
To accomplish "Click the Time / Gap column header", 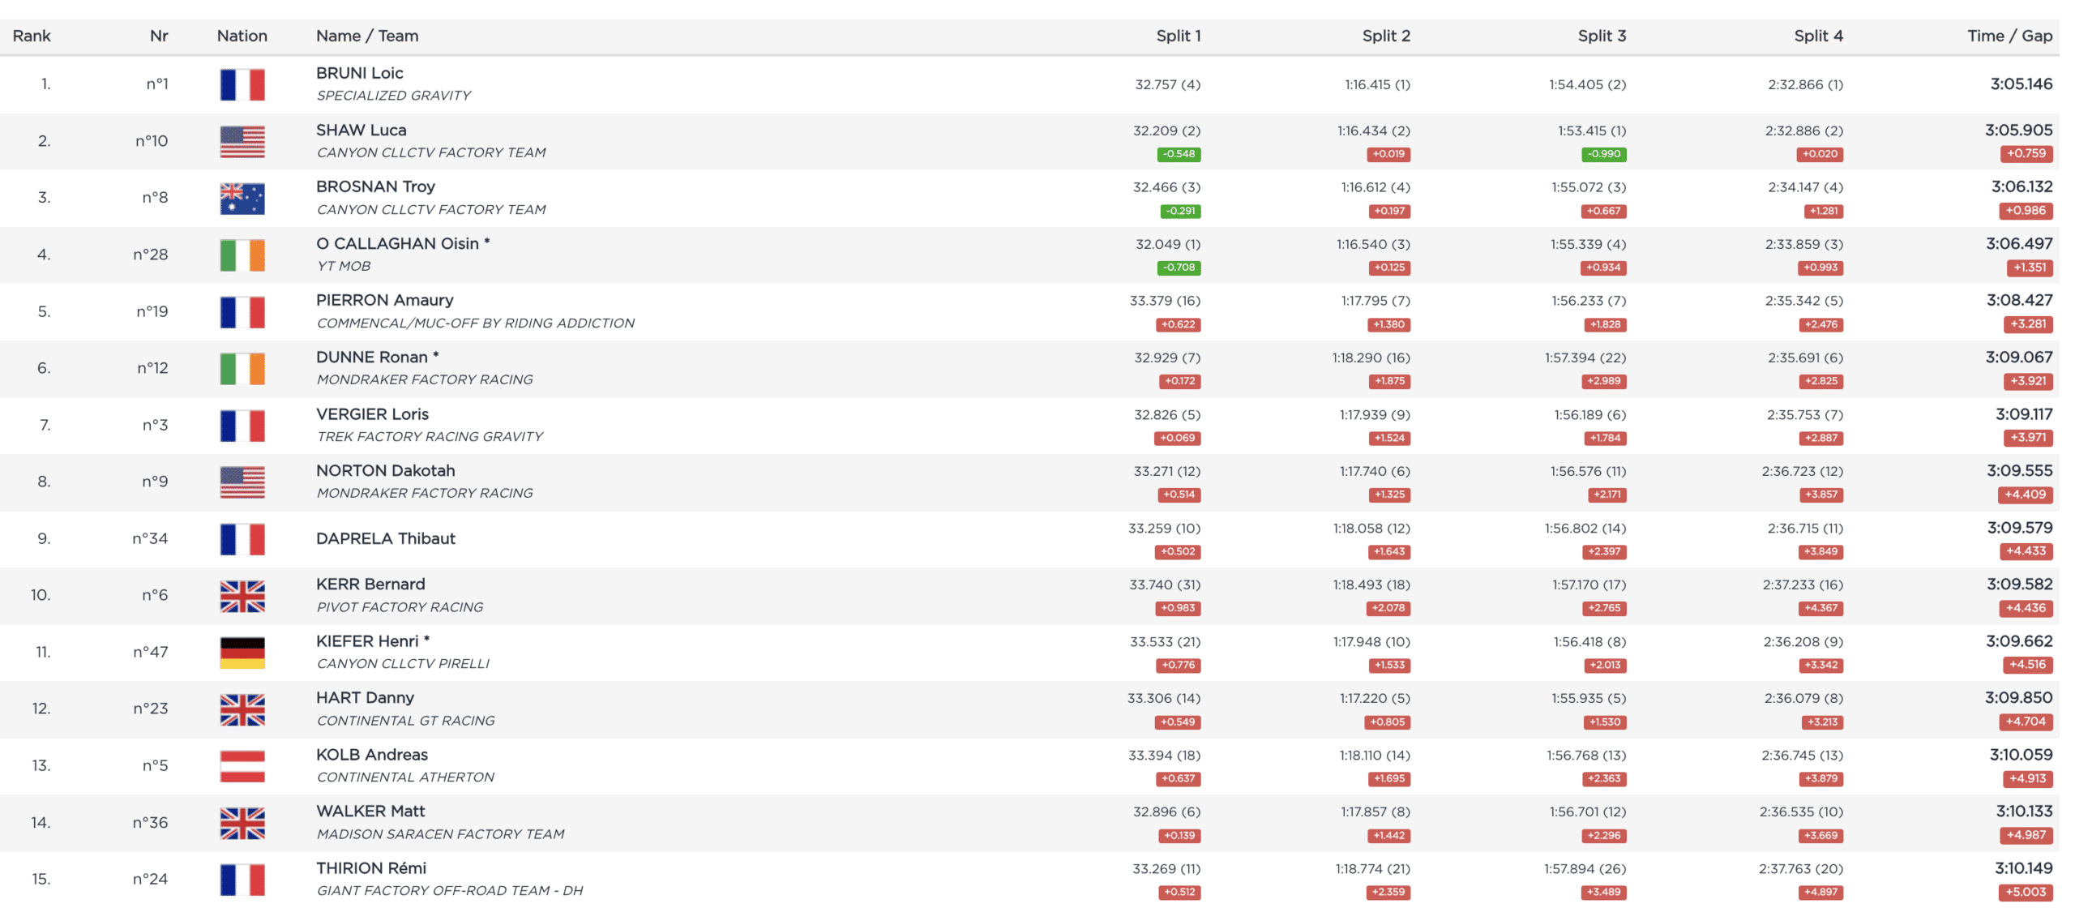I will tap(2009, 36).
